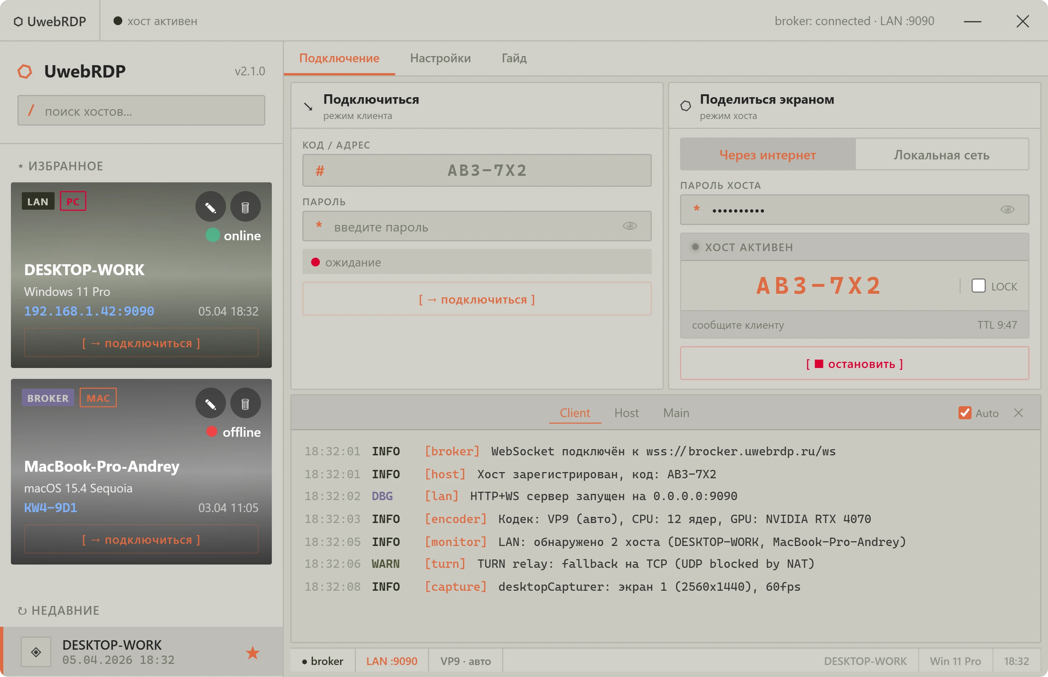
Task: Stop hosting with the остановить button
Action: (x=854, y=364)
